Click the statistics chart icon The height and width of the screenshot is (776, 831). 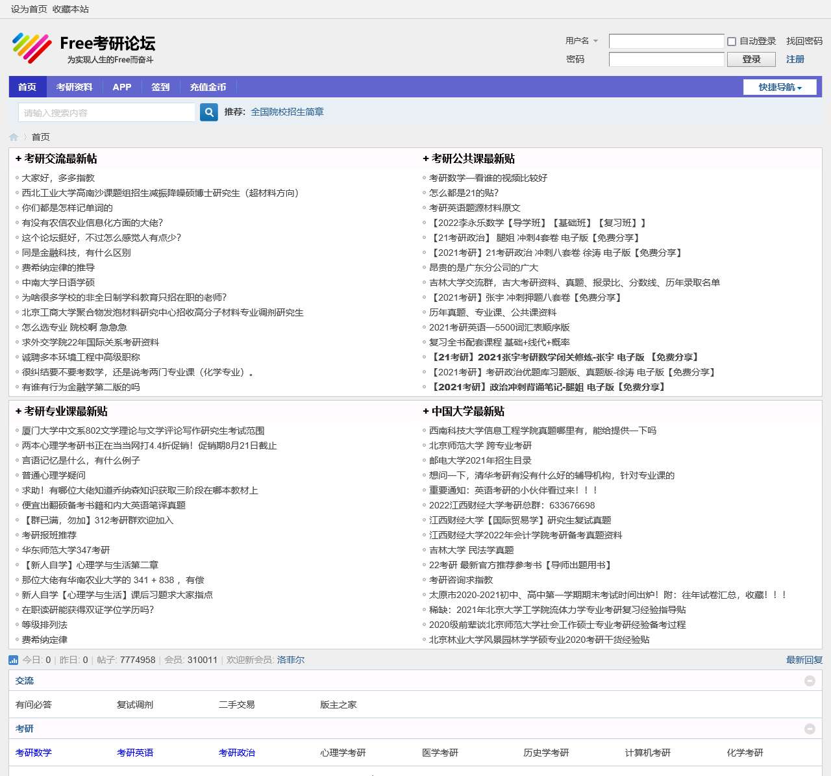pos(14,660)
